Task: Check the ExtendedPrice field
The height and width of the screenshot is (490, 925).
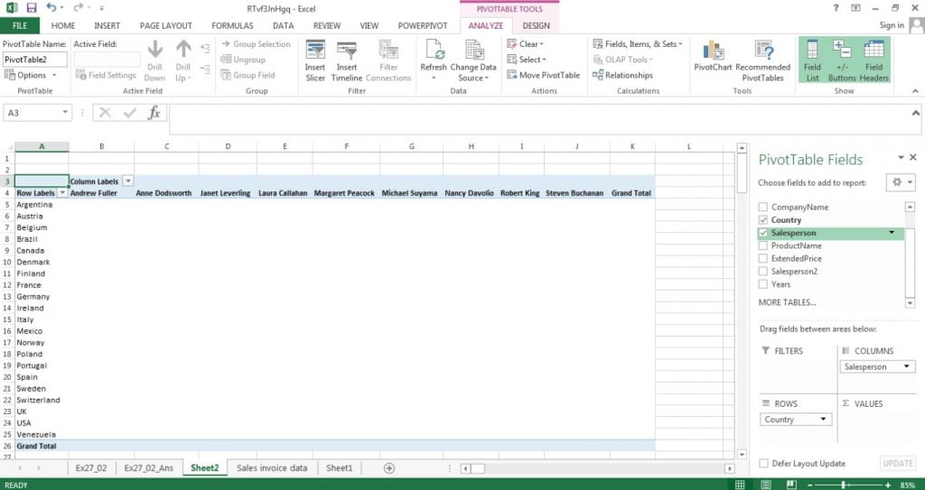Action: pyautogui.click(x=762, y=258)
